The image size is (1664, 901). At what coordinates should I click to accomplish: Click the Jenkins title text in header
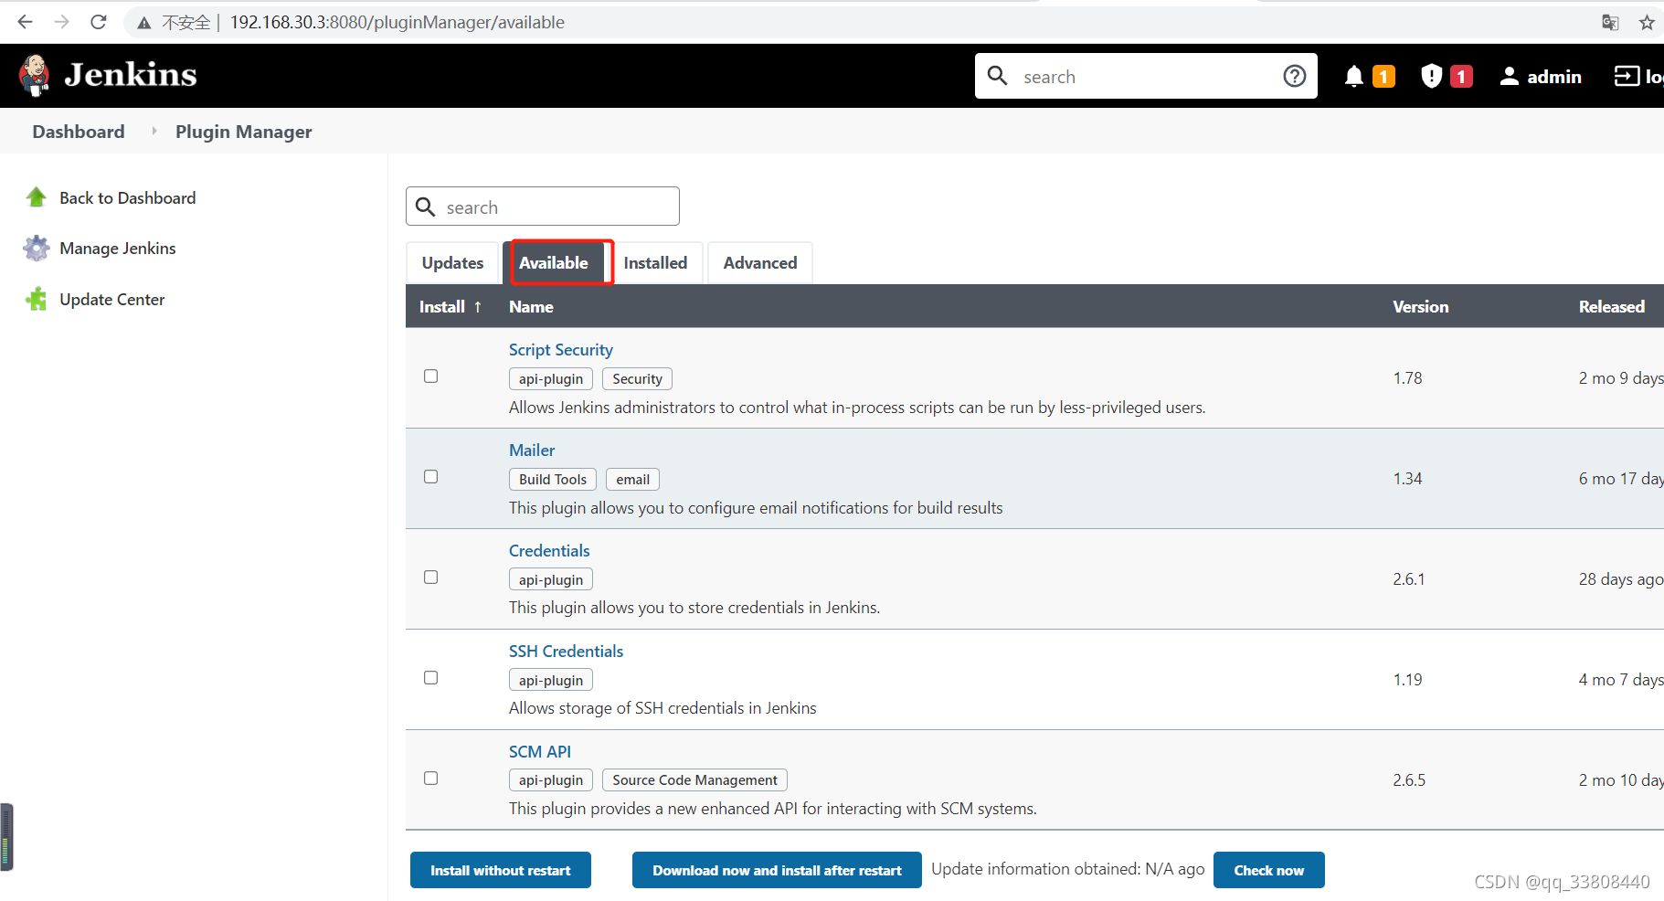point(131,75)
